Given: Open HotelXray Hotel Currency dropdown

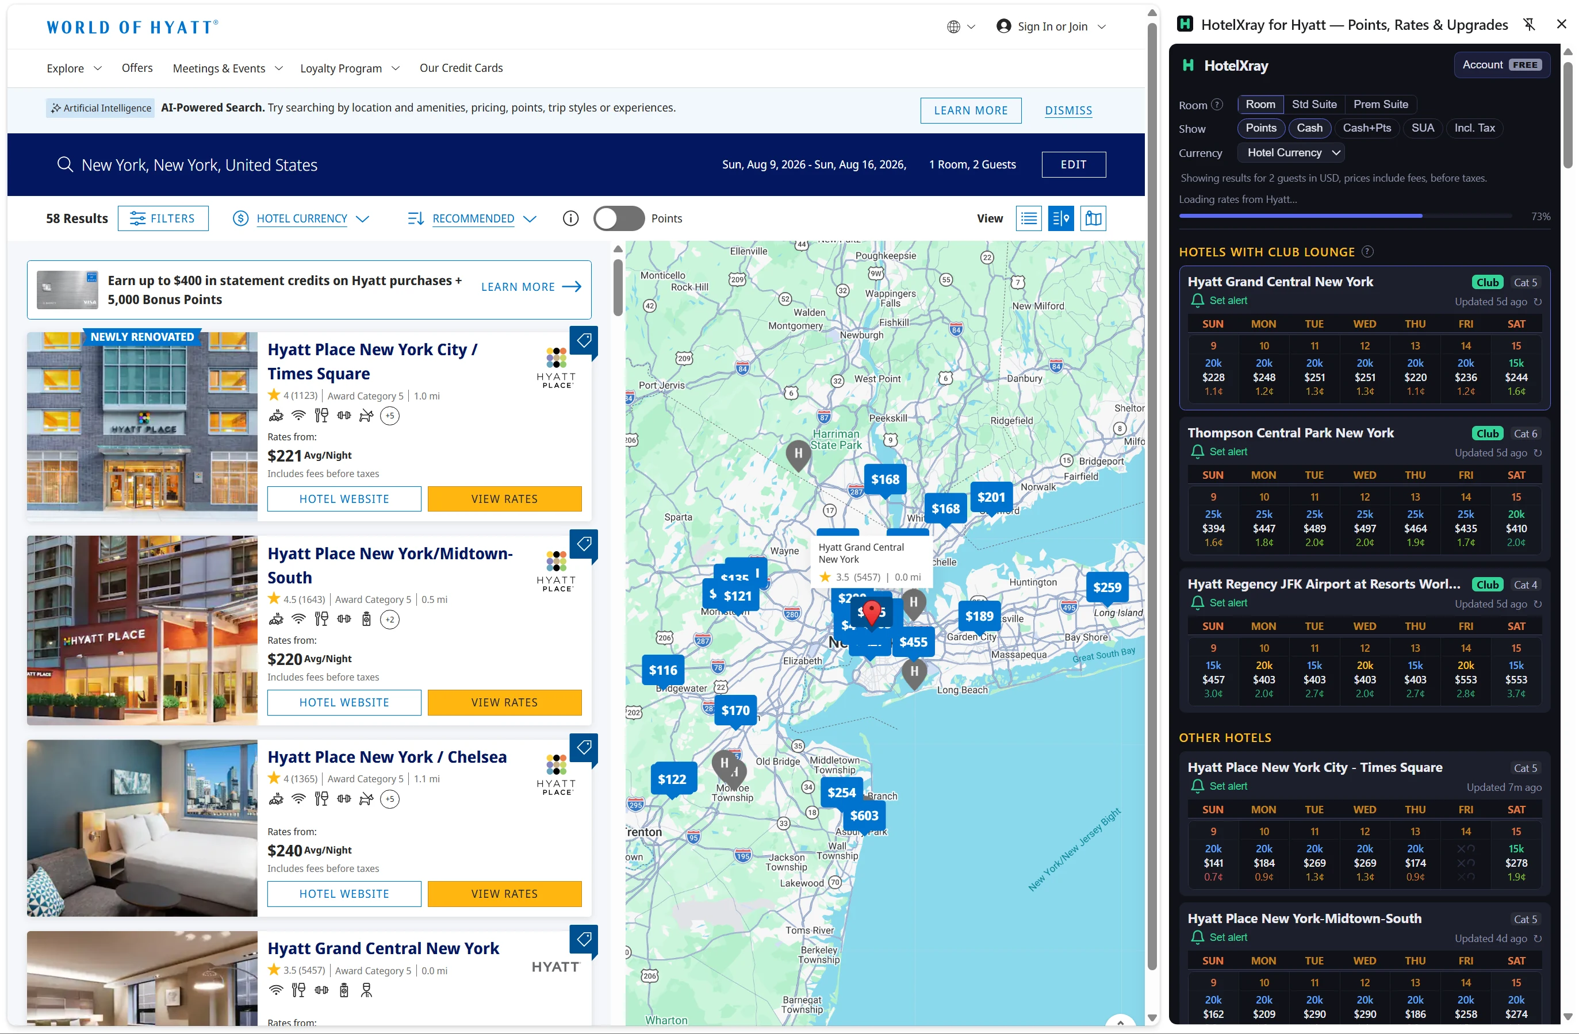Looking at the screenshot, I should click(1290, 152).
